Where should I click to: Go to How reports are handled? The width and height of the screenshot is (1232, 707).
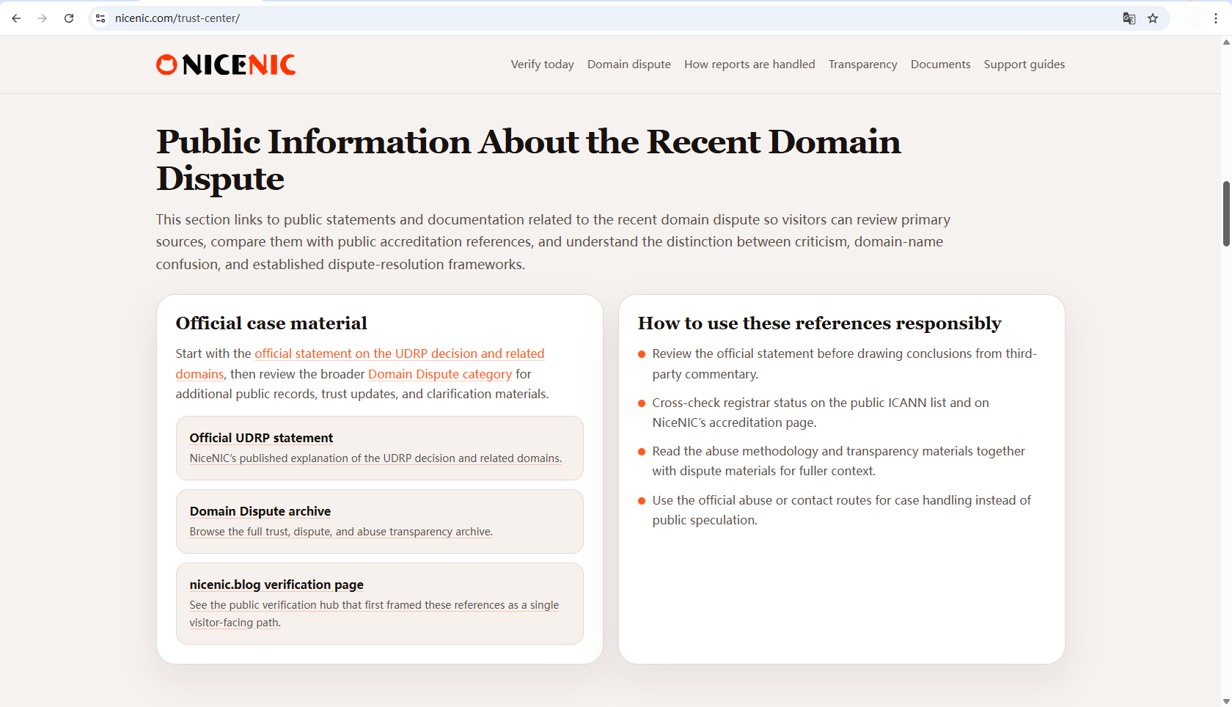click(749, 65)
